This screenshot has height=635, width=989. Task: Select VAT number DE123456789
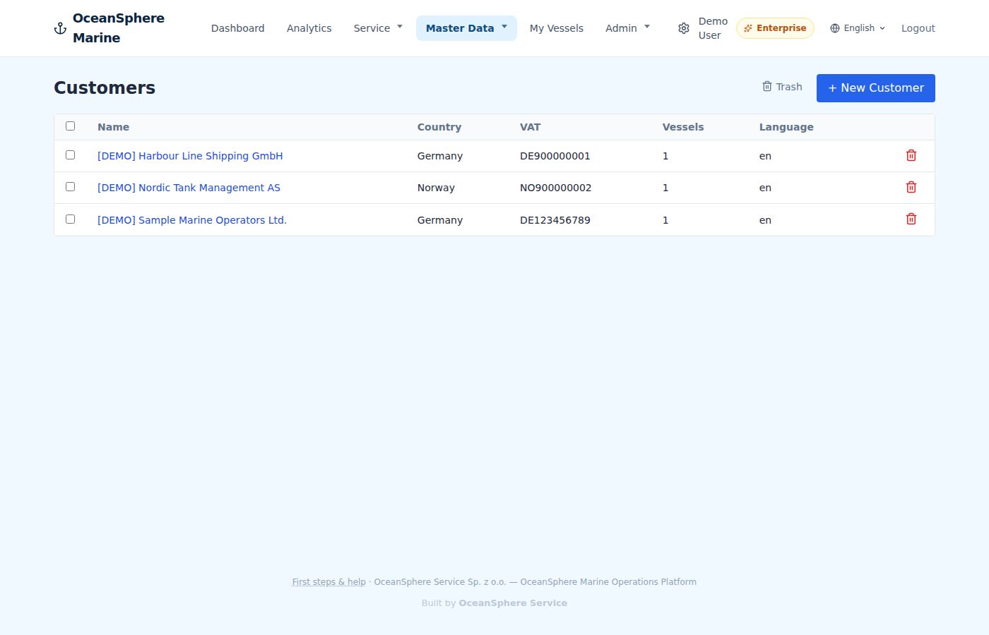[x=555, y=220]
